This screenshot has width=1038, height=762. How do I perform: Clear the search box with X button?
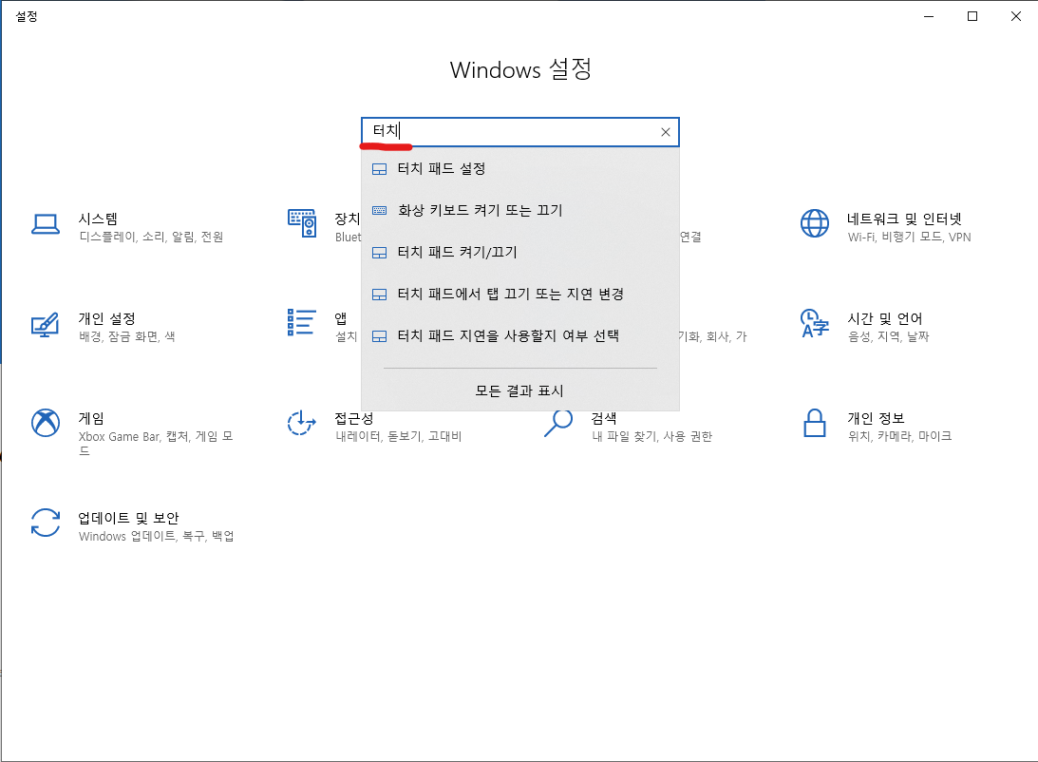coord(666,132)
